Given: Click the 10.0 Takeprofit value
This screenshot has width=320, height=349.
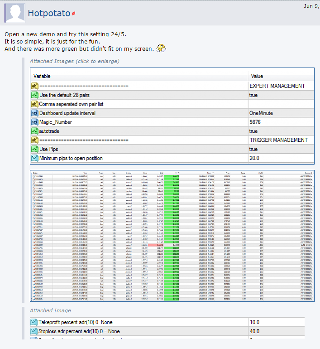Looking at the screenshot, I should [x=254, y=322].
